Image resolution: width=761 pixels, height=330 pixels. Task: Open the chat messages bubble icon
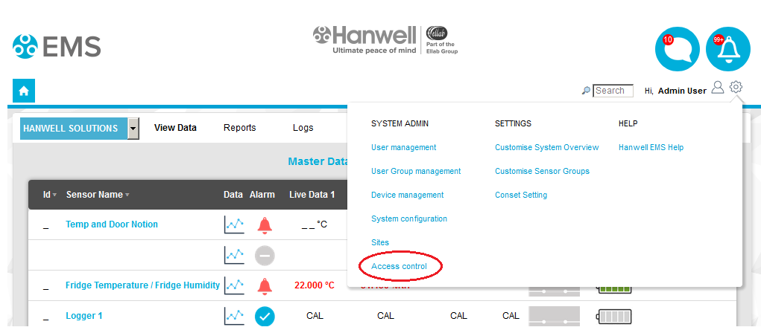[x=677, y=49]
